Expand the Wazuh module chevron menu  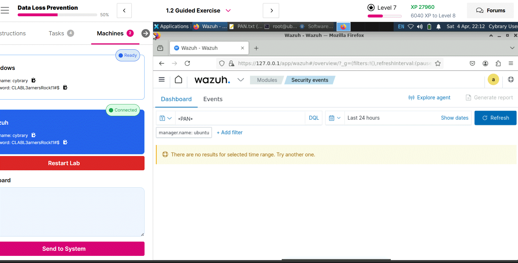tap(241, 80)
